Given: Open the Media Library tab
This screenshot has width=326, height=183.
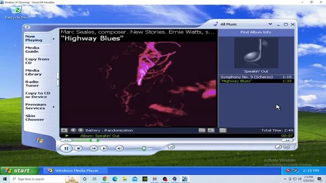Looking at the screenshot, I should coord(37,72).
